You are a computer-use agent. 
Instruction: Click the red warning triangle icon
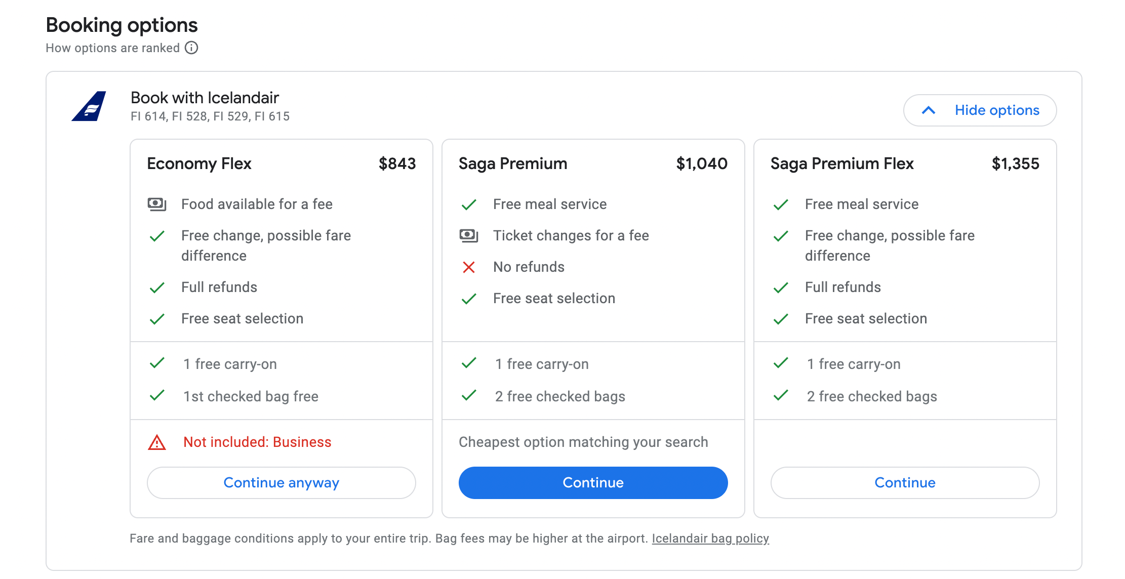click(157, 442)
